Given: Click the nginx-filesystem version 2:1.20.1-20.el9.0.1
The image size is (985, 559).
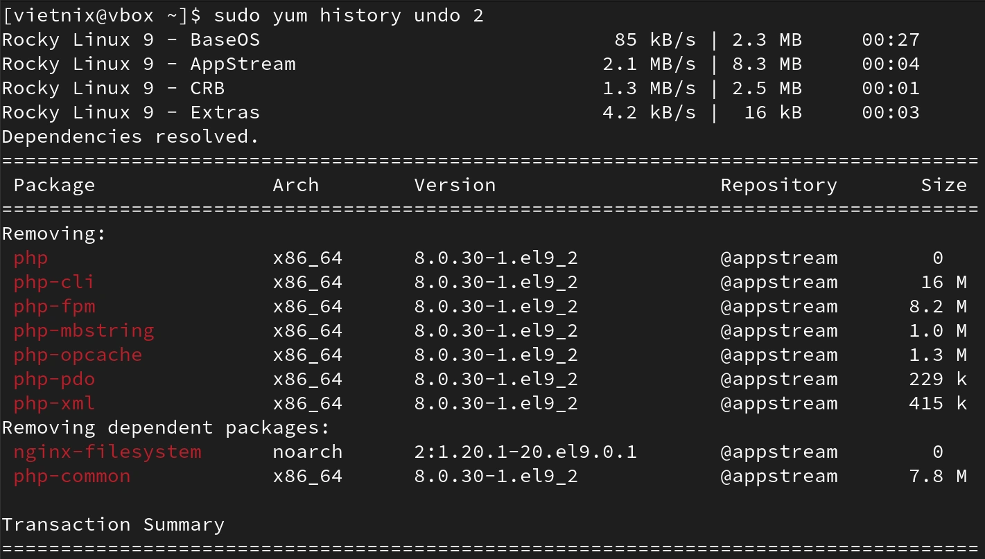Looking at the screenshot, I should tap(525, 452).
